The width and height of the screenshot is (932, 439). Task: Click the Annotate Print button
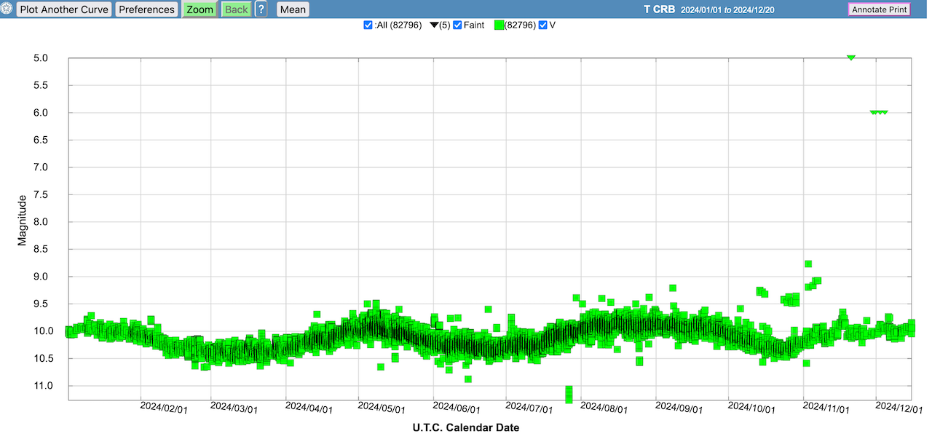(879, 9)
